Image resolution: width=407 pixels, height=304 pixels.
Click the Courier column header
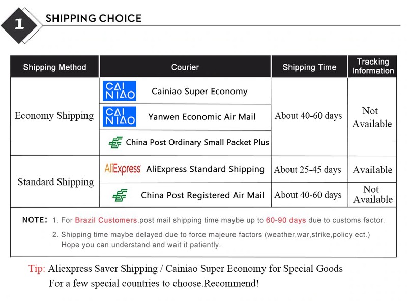(185, 67)
